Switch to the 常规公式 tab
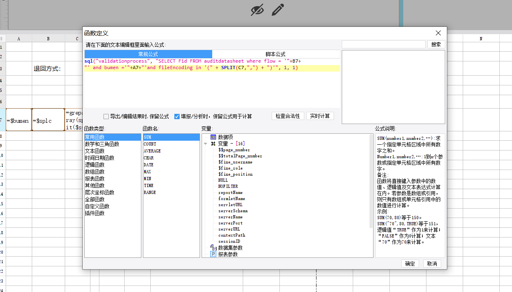The height and width of the screenshot is (292, 512). (148, 54)
